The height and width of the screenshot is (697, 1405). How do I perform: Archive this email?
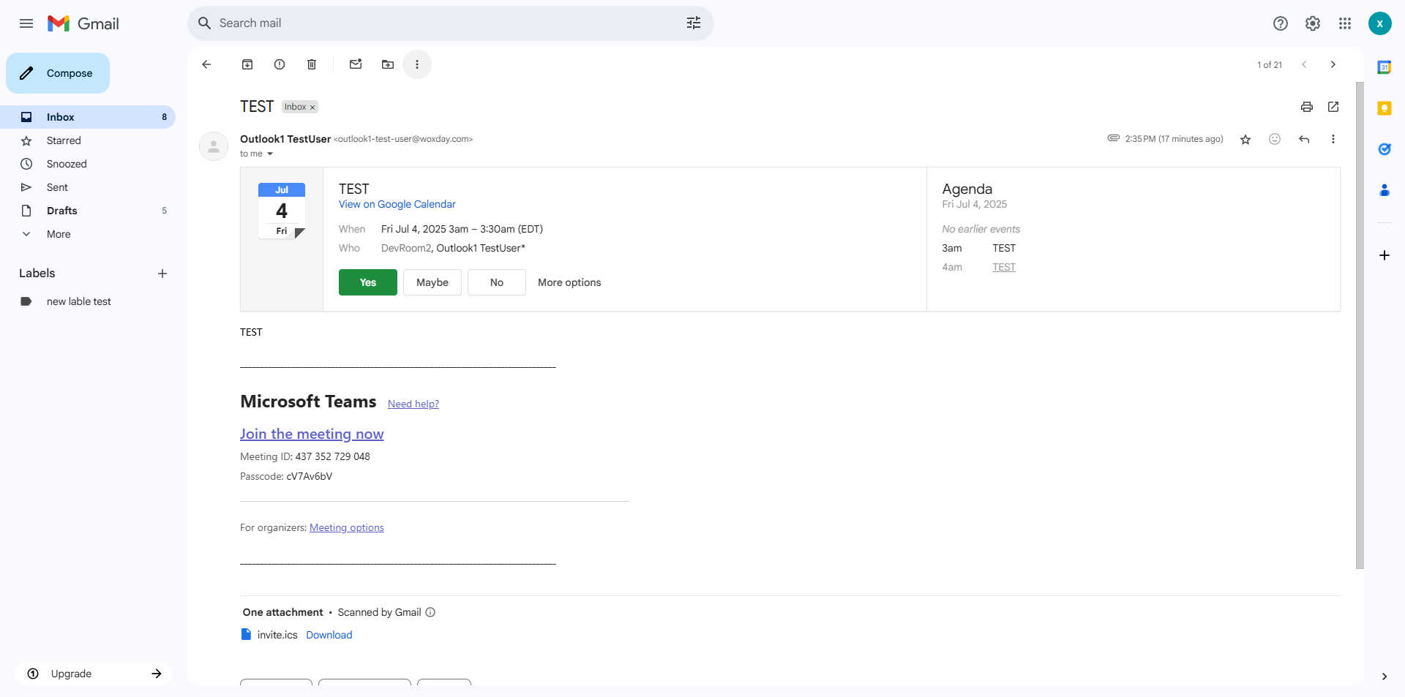point(247,64)
